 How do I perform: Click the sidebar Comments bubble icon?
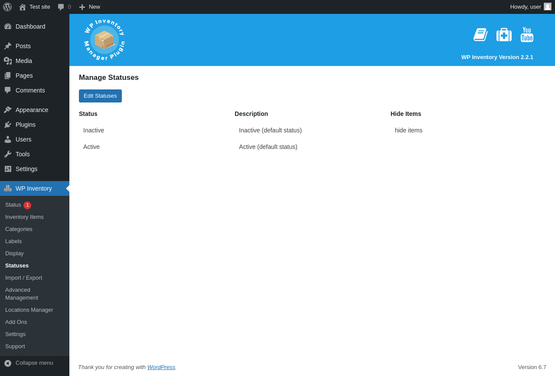pos(8,90)
